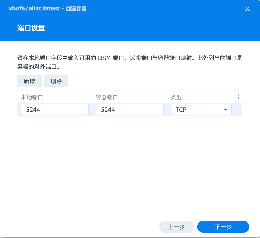Screen dimensions: 260x238
Task: Click the local port 5244 field
Action: click(x=55, y=110)
